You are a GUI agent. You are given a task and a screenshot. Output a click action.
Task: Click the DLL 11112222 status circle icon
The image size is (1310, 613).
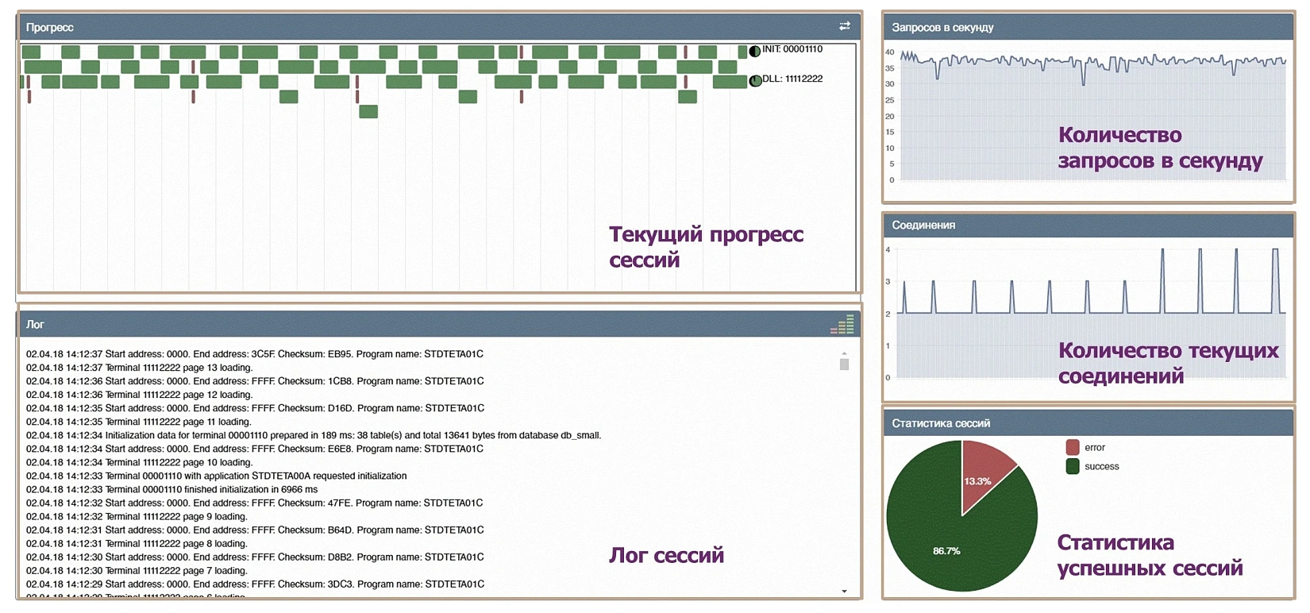point(755,80)
